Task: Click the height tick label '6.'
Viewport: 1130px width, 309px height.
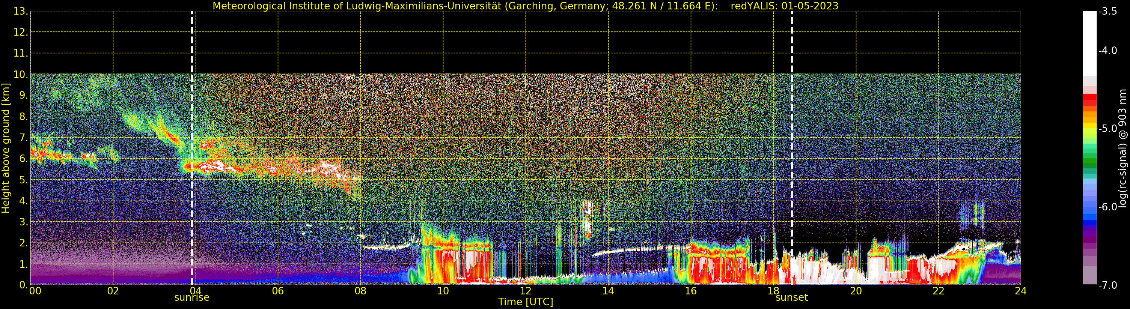Action: tap(24, 159)
